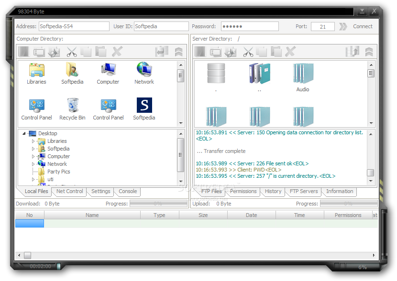Click the scroll-down arrow of the server log

371,181
